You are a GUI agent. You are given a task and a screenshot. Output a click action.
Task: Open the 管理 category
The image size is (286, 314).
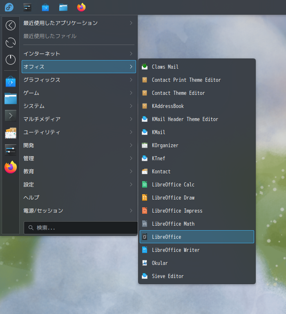(79, 158)
